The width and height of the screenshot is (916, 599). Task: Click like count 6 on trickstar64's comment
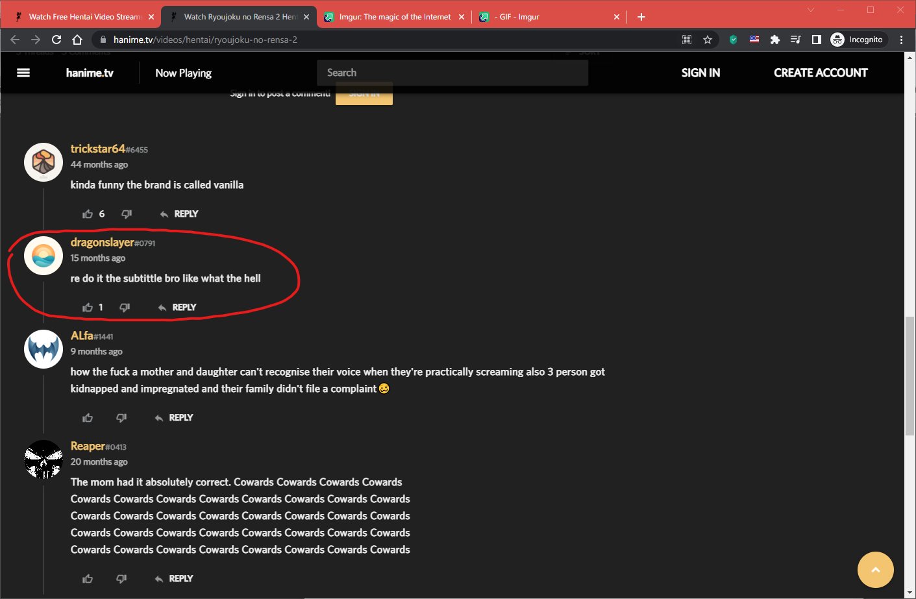pos(102,214)
